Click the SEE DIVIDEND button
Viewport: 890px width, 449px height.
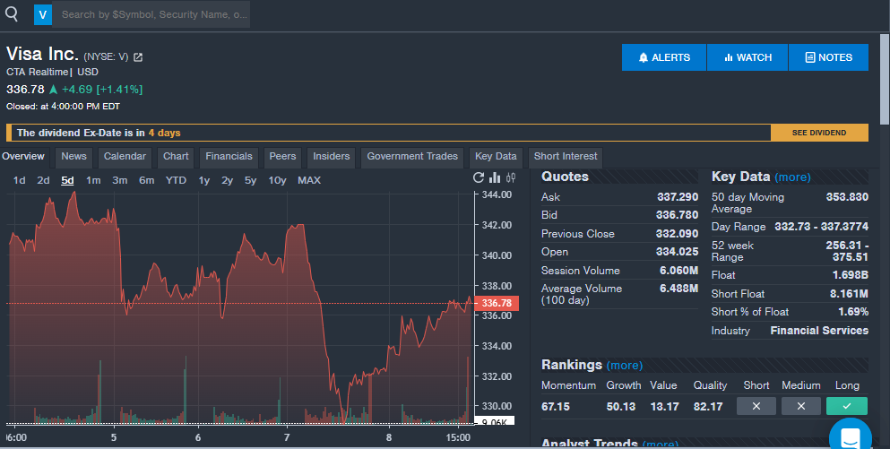tap(819, 133)
